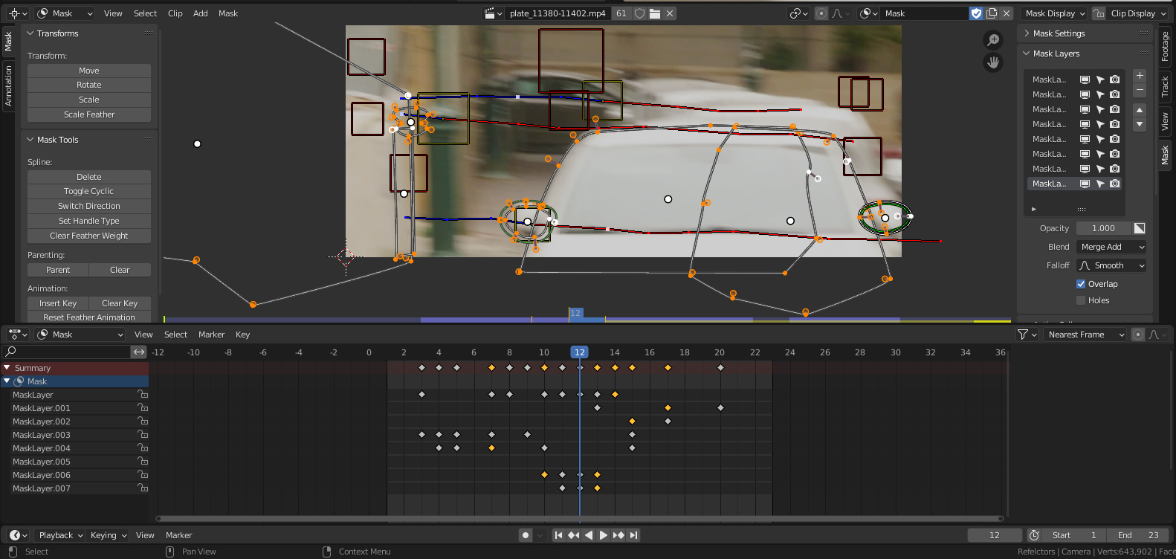The width and height of the screenshot is (1176, 559).
Task: Click the play animation button
Action: point(603,535)
